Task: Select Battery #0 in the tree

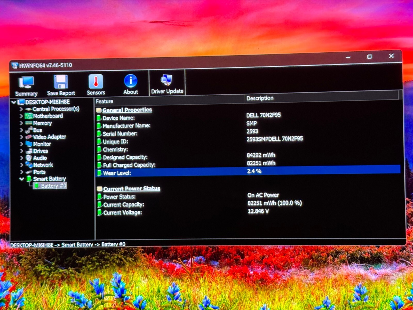Action: point(54,186)
